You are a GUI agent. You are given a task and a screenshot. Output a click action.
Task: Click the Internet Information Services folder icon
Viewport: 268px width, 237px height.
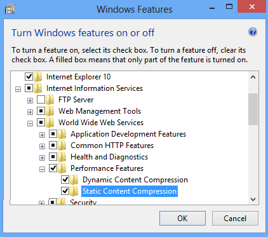point(38,88)
